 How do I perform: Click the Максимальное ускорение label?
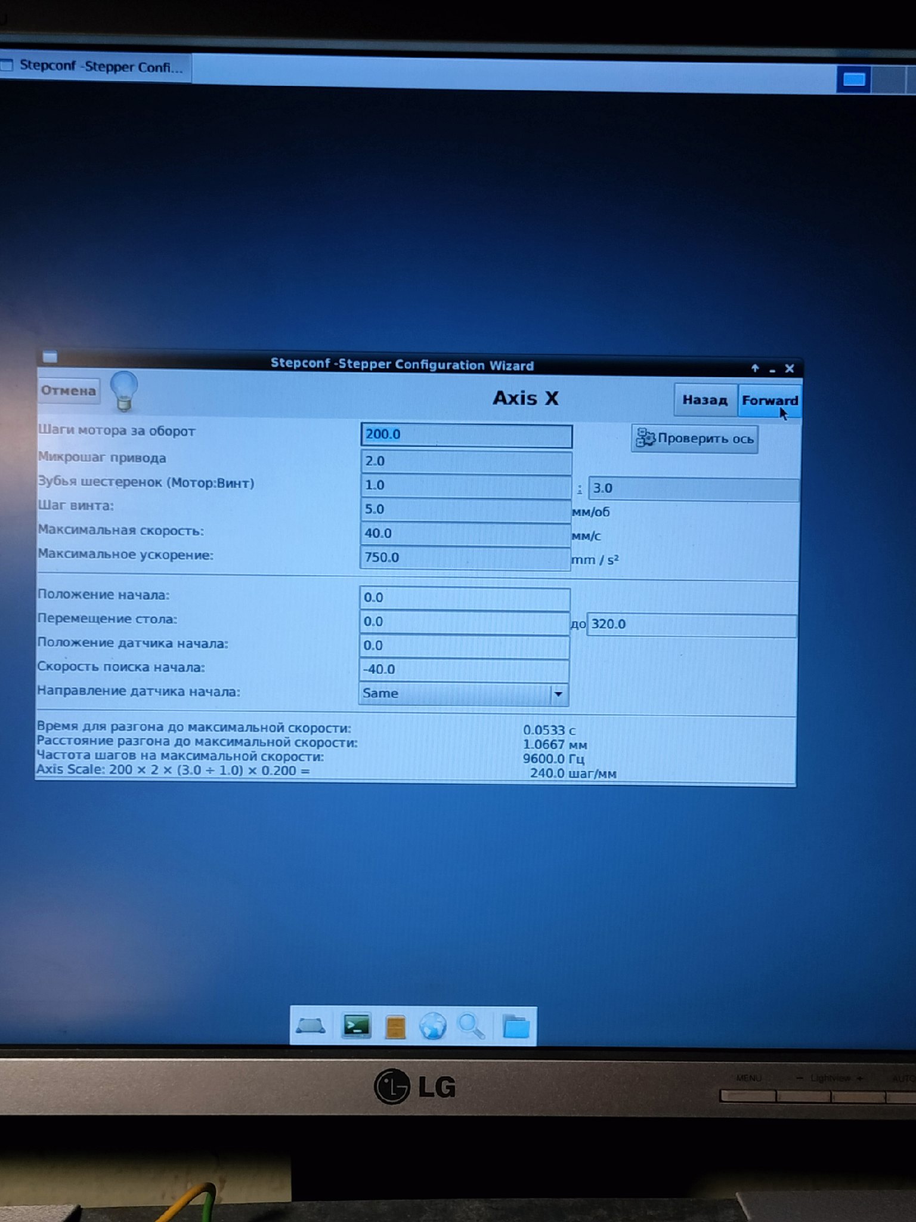[126, 554]
